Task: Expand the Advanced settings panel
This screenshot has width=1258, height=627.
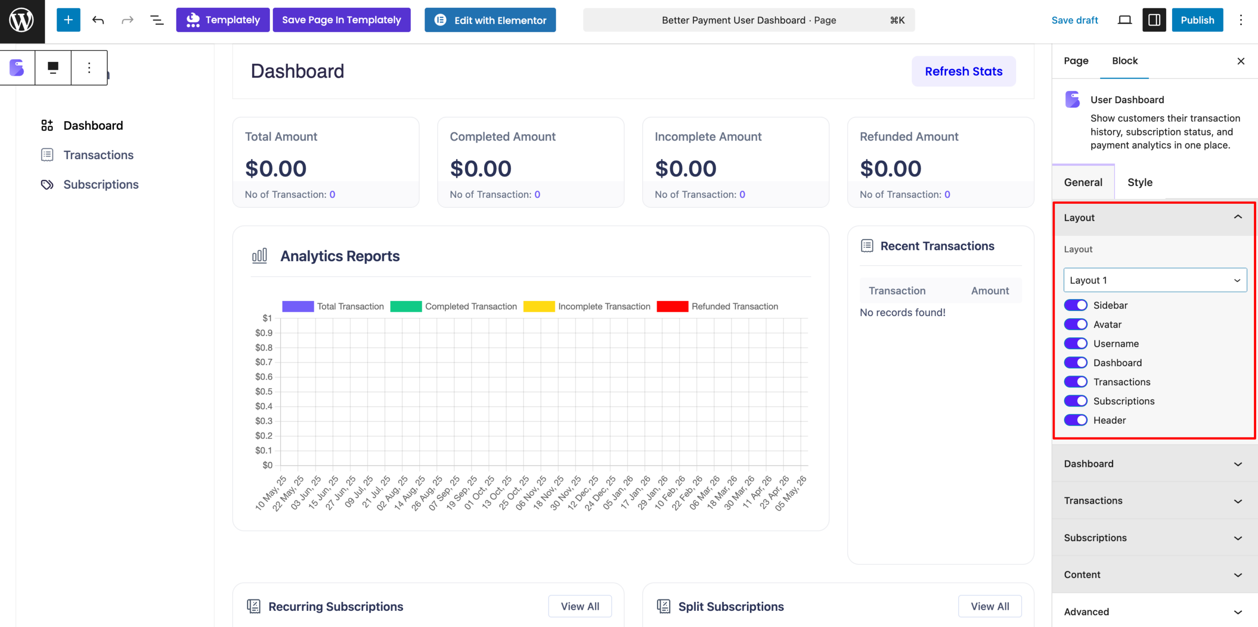Action: (1154, 612)
